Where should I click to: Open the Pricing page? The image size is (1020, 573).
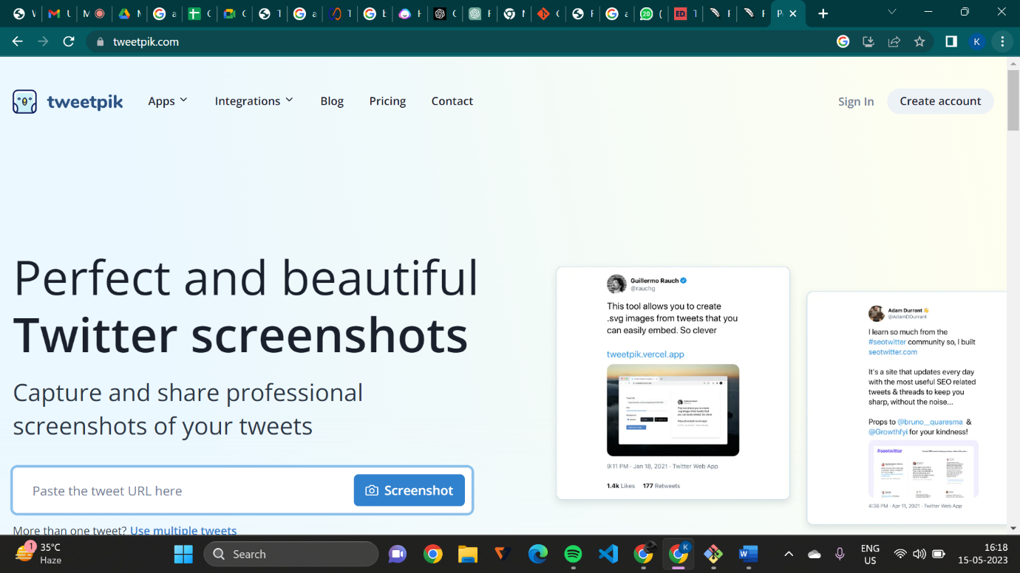click(387, 101)
